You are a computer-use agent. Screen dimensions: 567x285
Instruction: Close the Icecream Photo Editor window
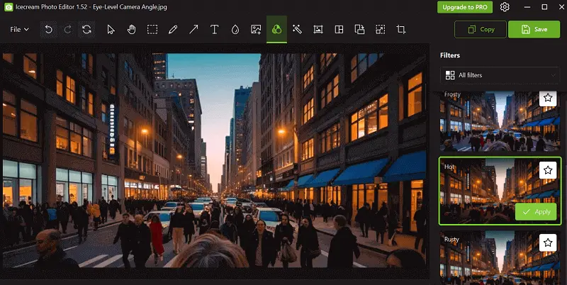(x=560, y=7)
